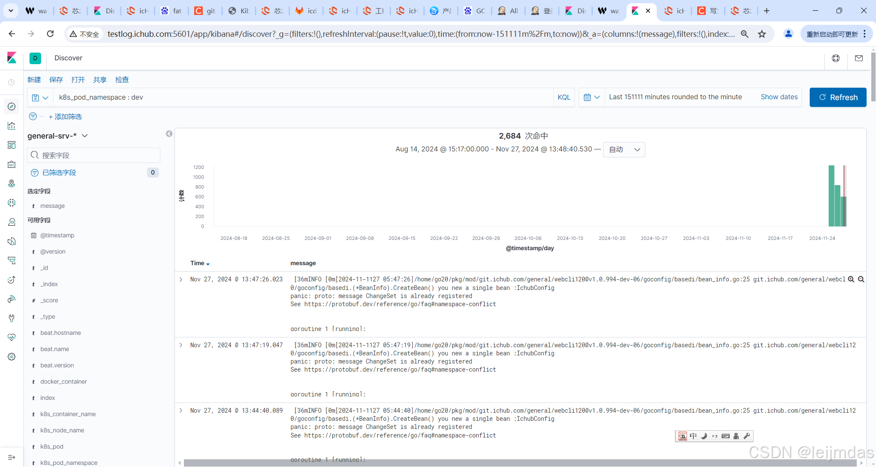Expand the 13:47:26.023 log row
This screenshot has height=467, width=876.
(x=181, y=279)
